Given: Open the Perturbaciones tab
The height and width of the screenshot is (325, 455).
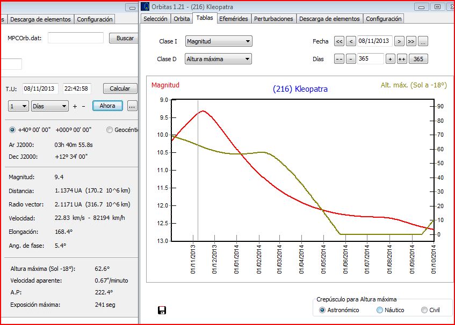Looking at the screenshot, I should point(273,18).
